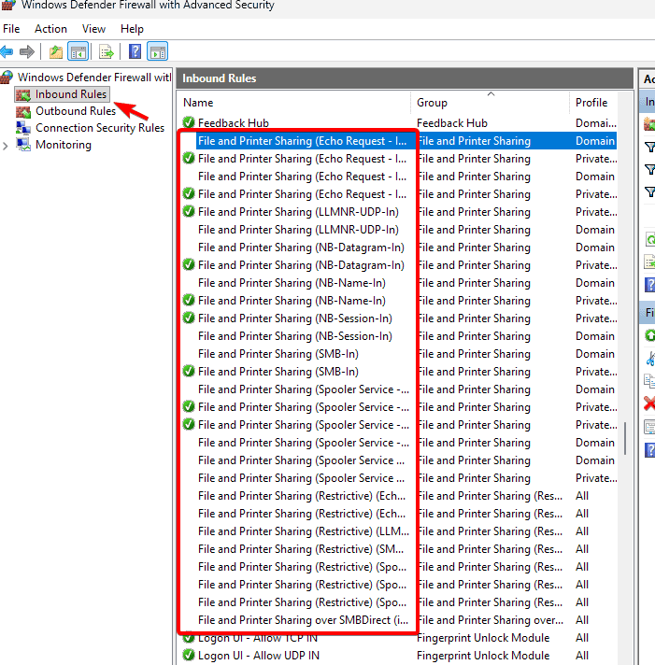This screenshot has width=655, height=665.
Task: Select File and Printer Sharing over SMBDirect rule
Action: pos(302,620)
